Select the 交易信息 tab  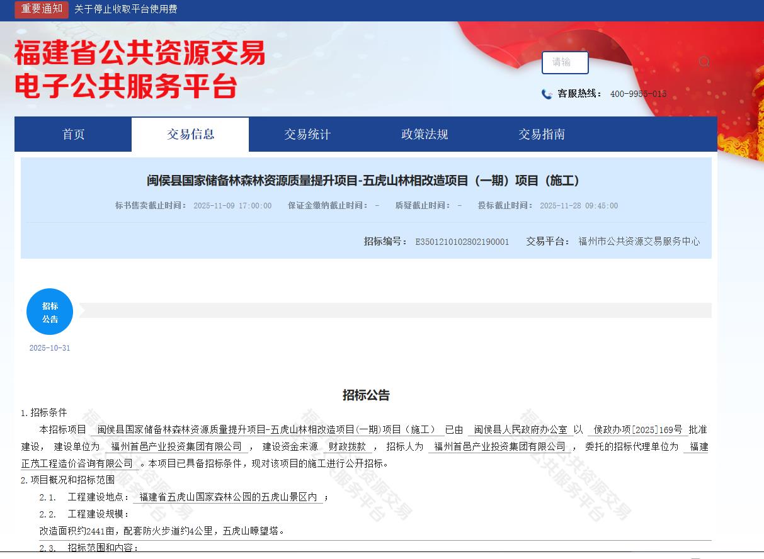(190, 134)
